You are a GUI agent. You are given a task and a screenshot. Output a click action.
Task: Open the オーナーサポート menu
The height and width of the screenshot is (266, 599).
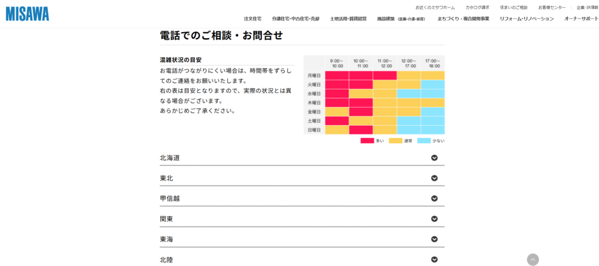coord(581,19)
